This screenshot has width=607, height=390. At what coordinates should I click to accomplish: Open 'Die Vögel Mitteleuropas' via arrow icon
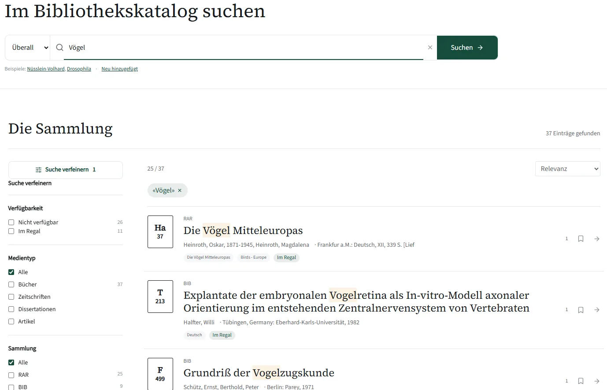597,239
